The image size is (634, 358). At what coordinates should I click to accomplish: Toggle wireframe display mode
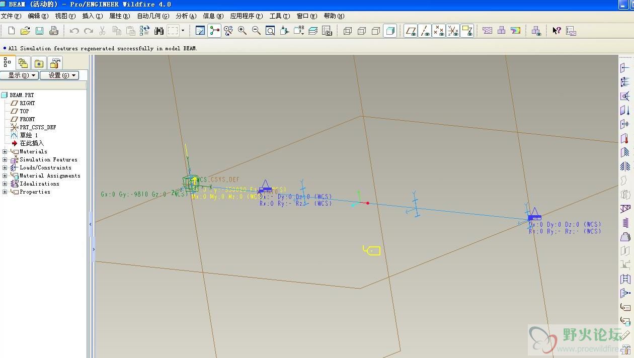[347, 31]
